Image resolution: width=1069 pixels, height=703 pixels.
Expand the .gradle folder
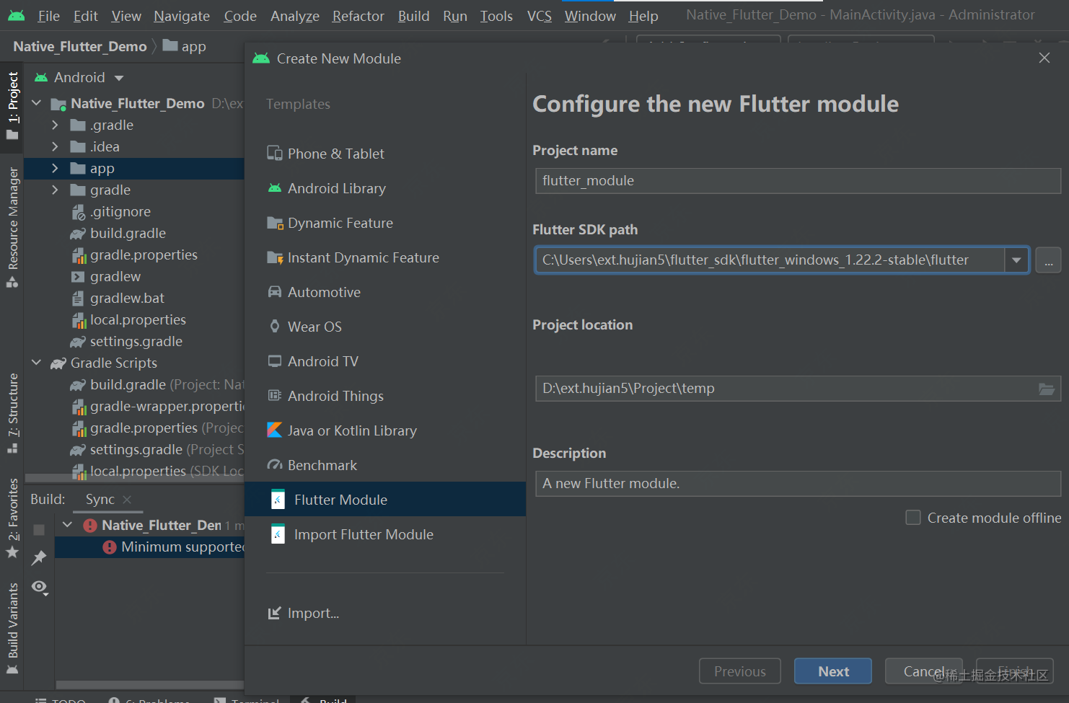[55, 125]
